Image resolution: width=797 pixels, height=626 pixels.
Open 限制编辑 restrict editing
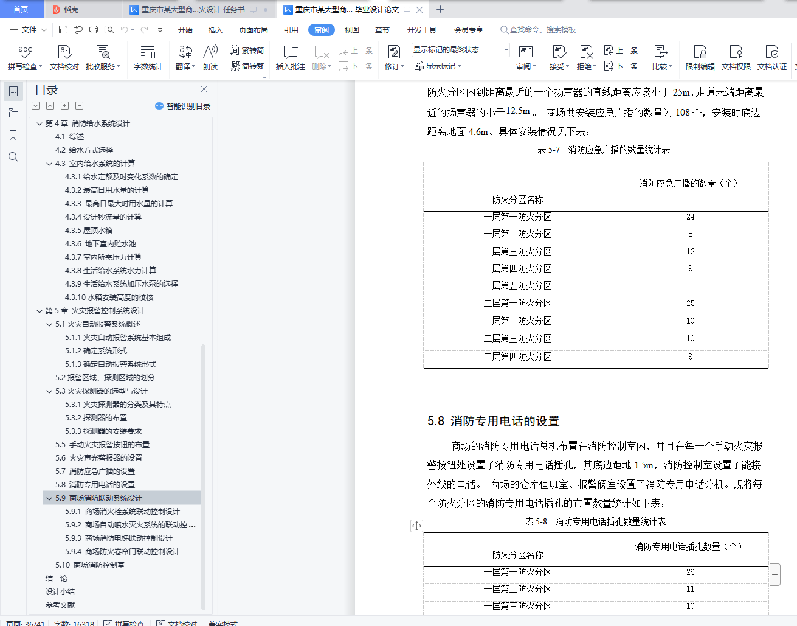click(700, 58)
